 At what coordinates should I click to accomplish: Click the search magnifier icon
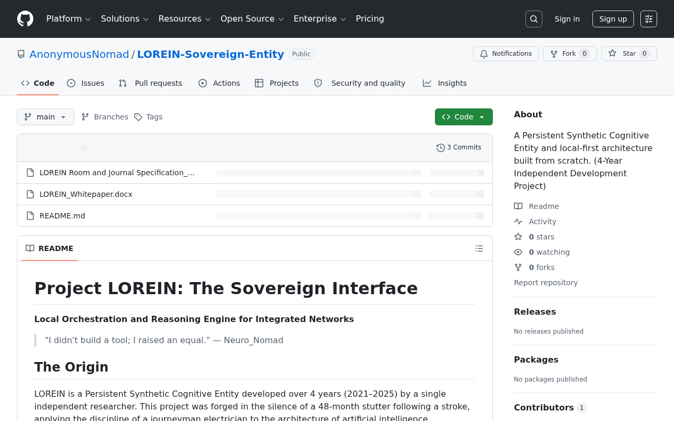click(x=534, y=19)
